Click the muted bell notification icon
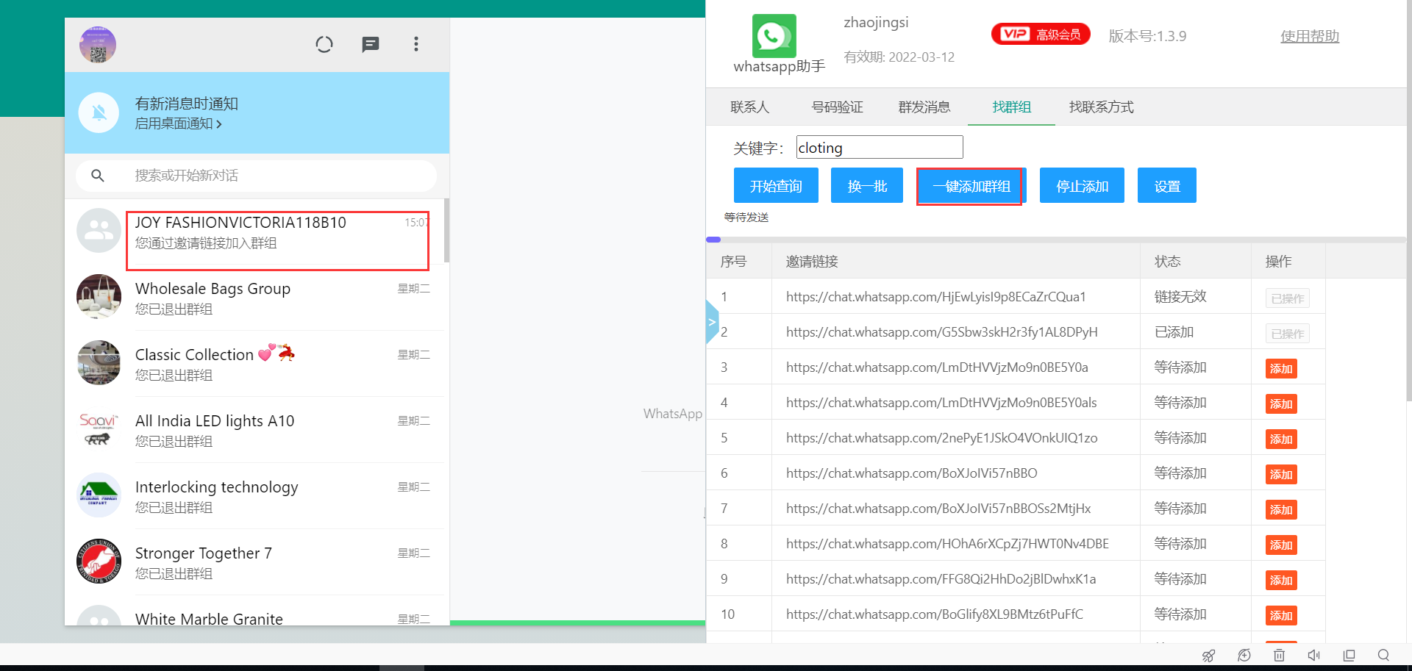The image size is (1412, 671). pos(99,112)
